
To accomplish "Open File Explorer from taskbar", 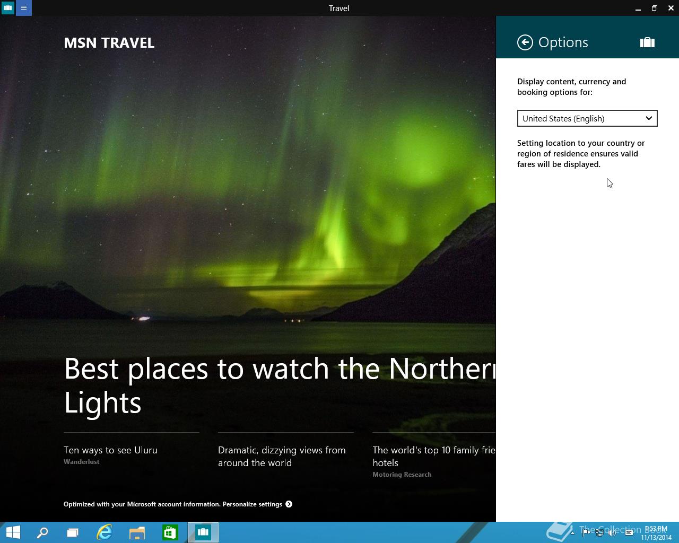I will (x=137, y=532).
